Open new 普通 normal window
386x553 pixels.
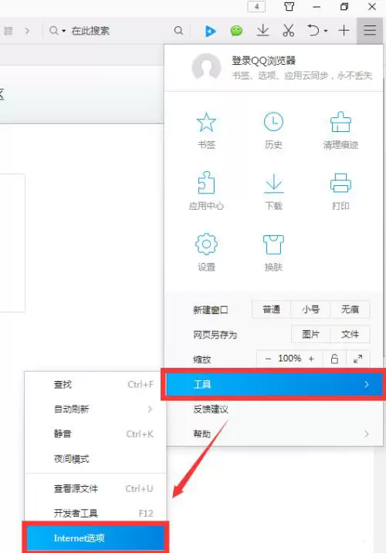(x=271, y=309)
